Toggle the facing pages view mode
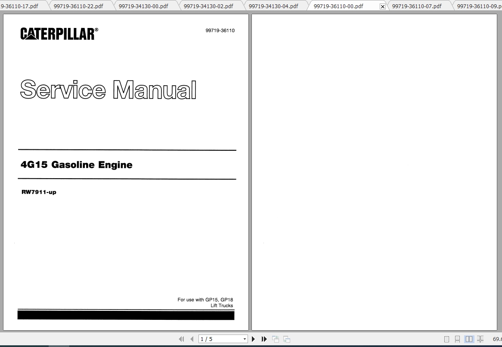Viewport: 502px width, 347px height. point(469,339)
